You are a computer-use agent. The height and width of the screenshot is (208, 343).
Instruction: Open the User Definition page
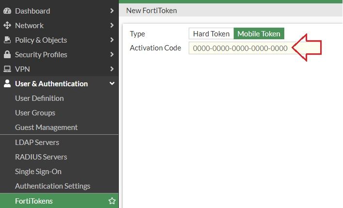click(39, 98)
